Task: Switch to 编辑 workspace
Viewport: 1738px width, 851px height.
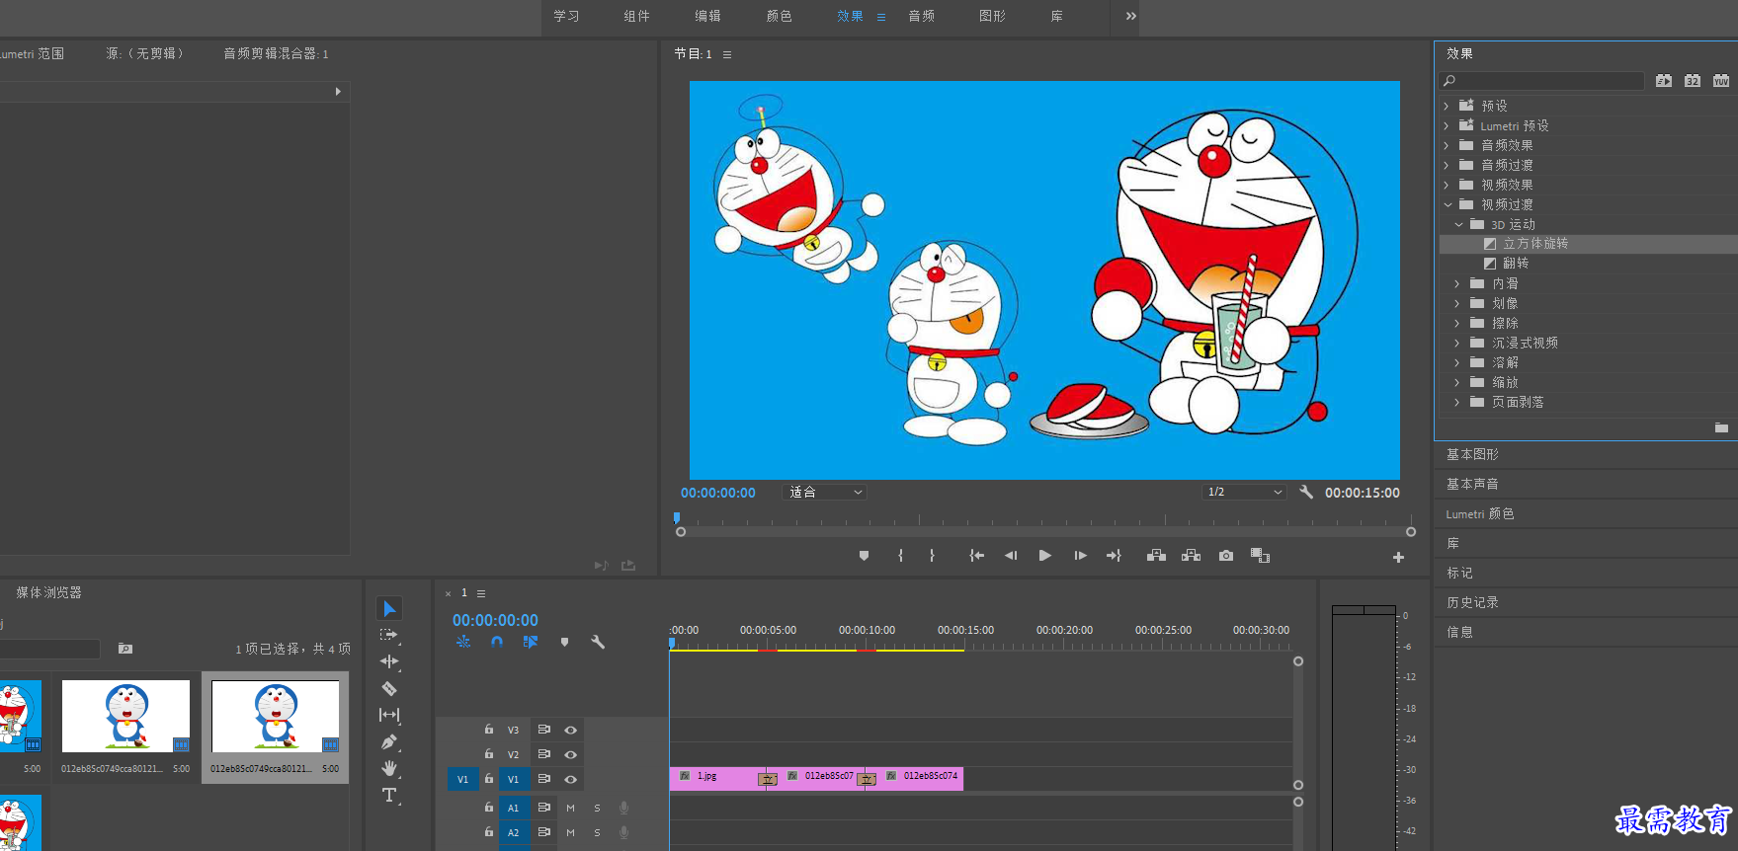Action: [x=707, y=16]
